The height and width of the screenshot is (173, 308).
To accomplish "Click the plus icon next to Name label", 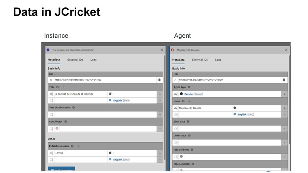I will (x=189, y=101).
